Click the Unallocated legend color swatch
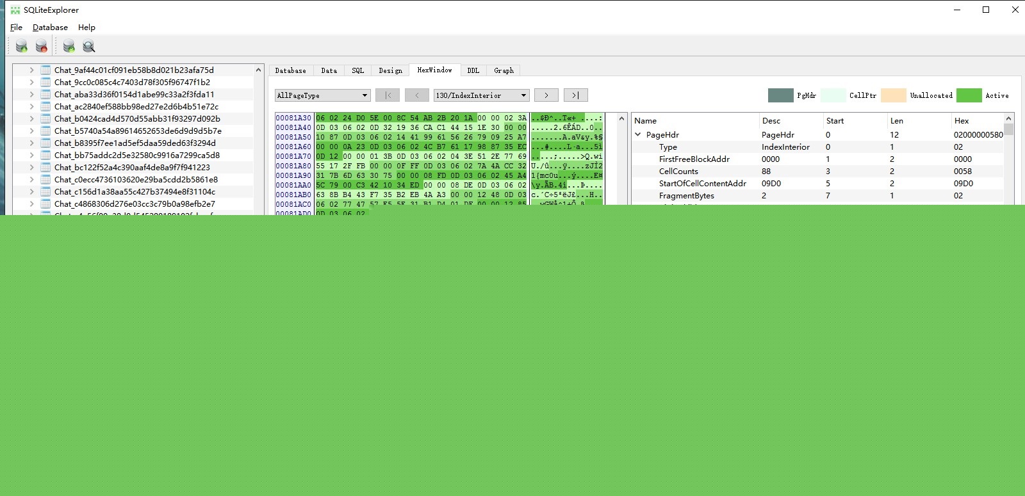The image size is (1025, 496). 894,95
